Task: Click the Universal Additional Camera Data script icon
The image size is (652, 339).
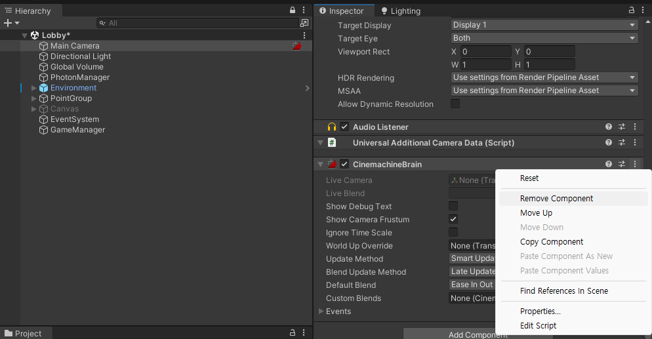Action: 332,142
